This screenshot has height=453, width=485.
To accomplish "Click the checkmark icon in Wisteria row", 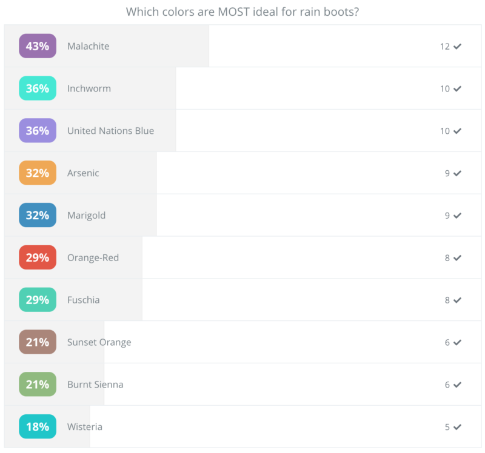I will pyautogui.click(x=457, y=427).
